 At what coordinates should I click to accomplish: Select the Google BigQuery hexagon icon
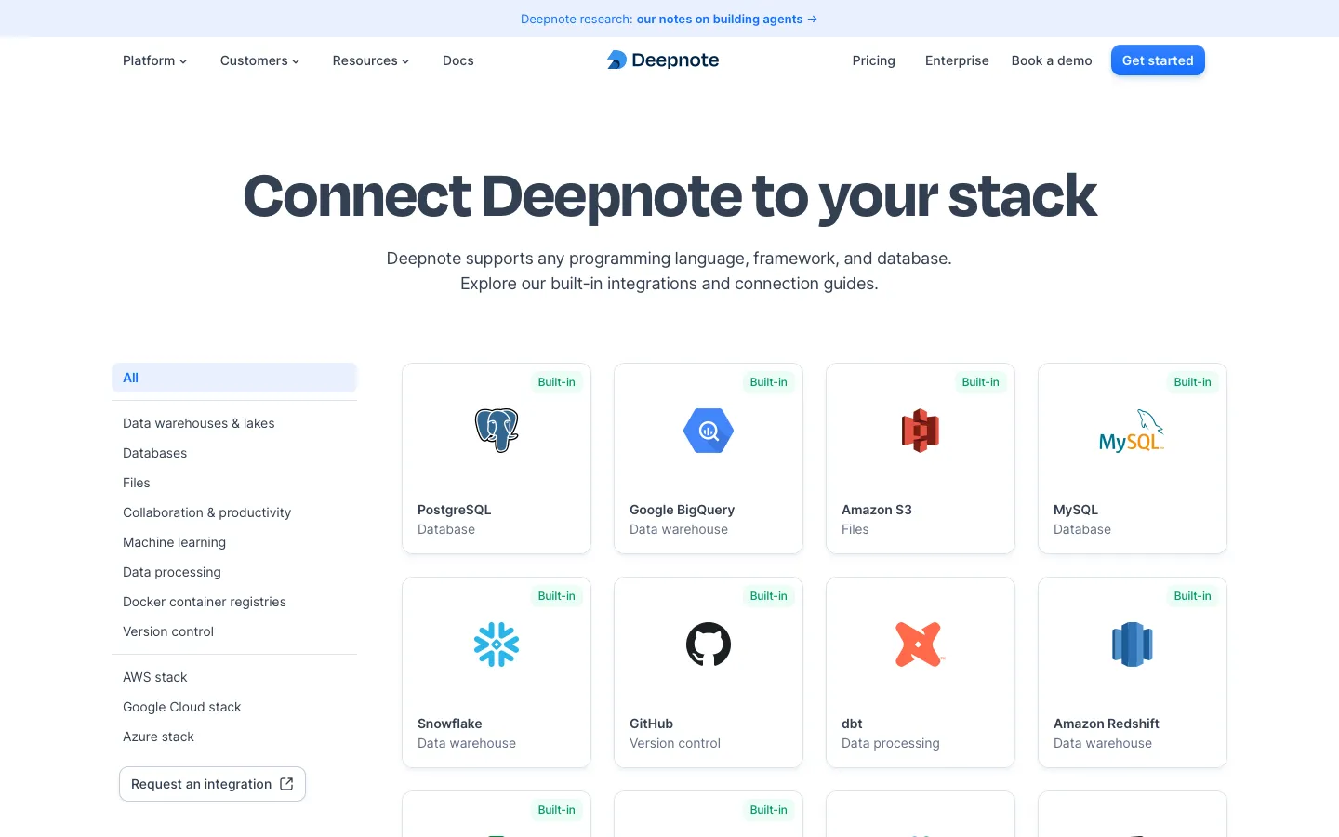coord(709,431)
